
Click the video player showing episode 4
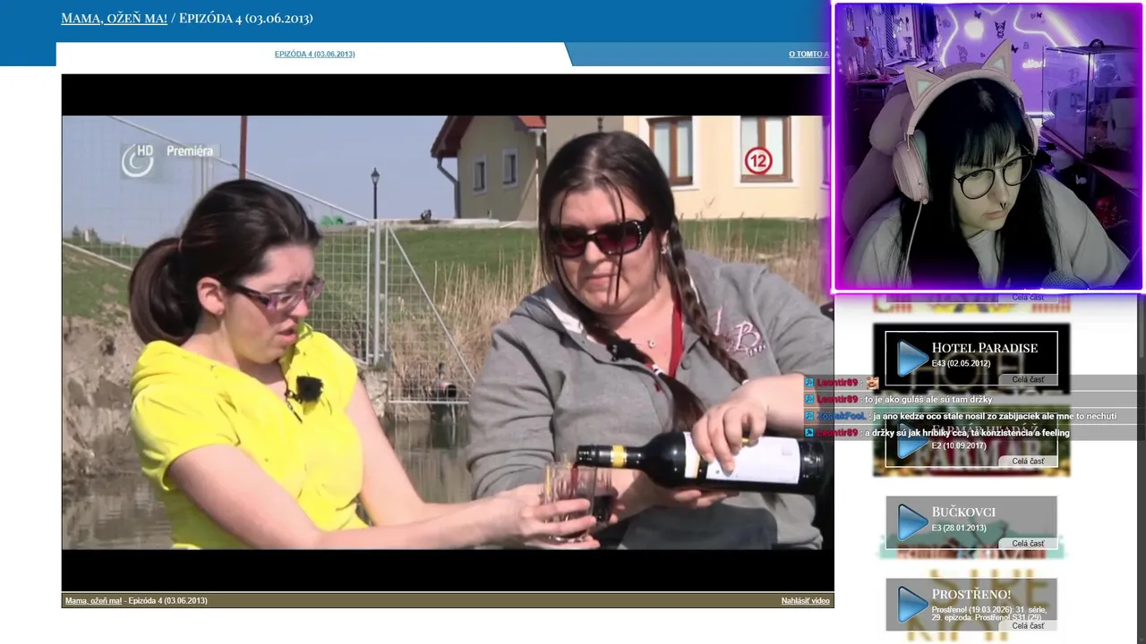pyautogui.click(x=448, y=332)
